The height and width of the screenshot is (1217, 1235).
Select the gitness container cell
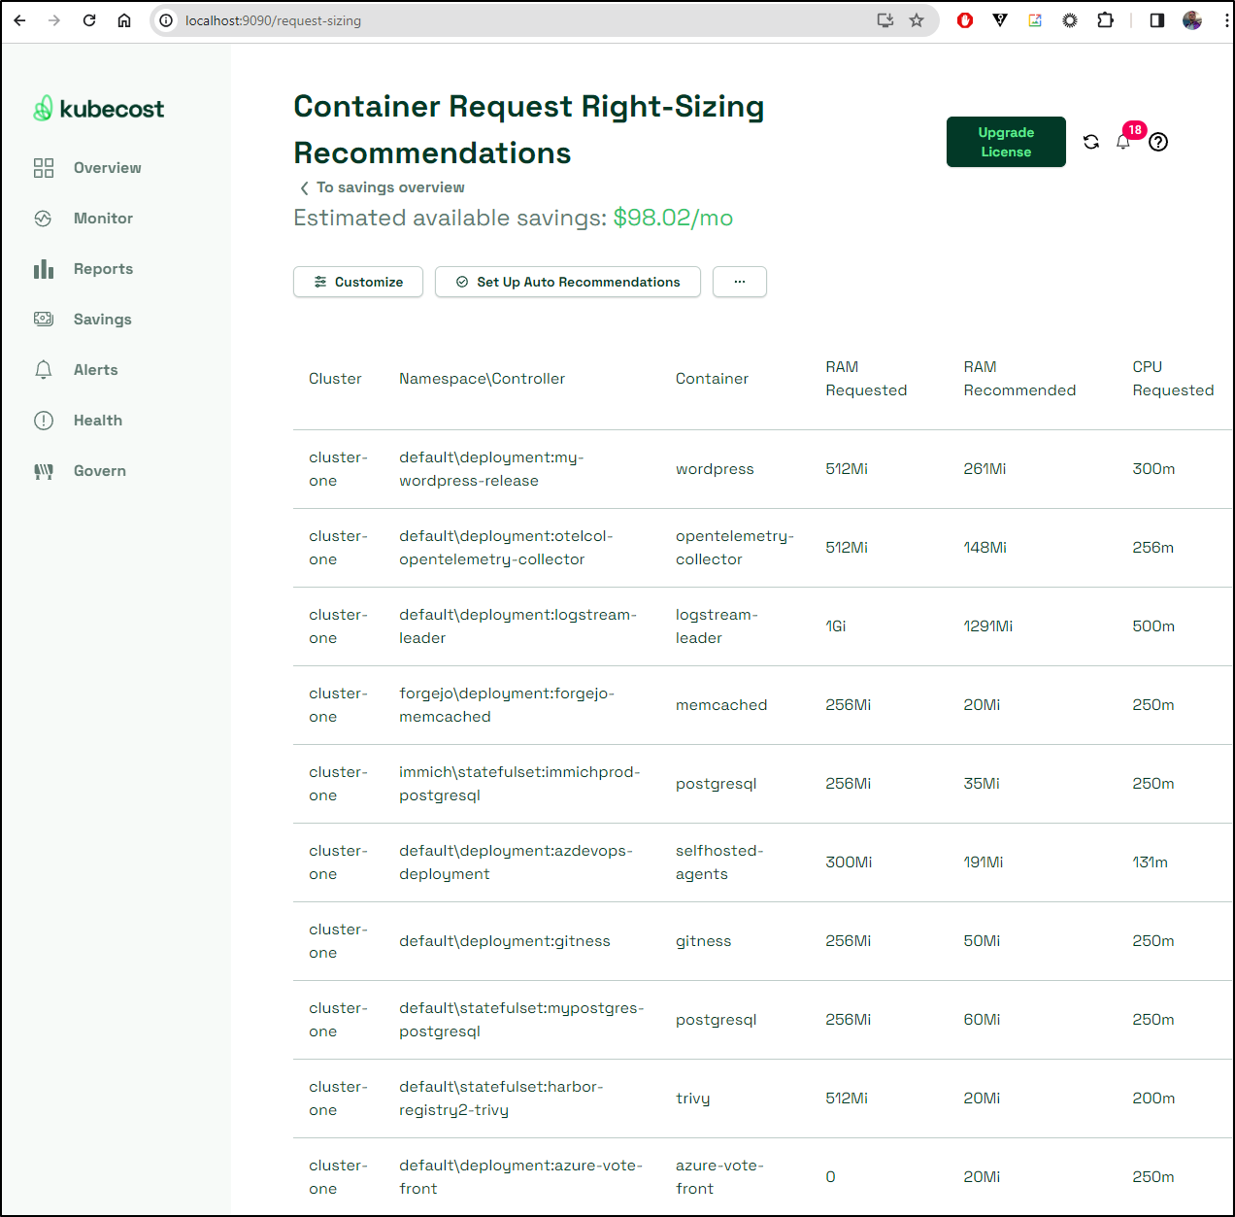click(x=704, y=941)
